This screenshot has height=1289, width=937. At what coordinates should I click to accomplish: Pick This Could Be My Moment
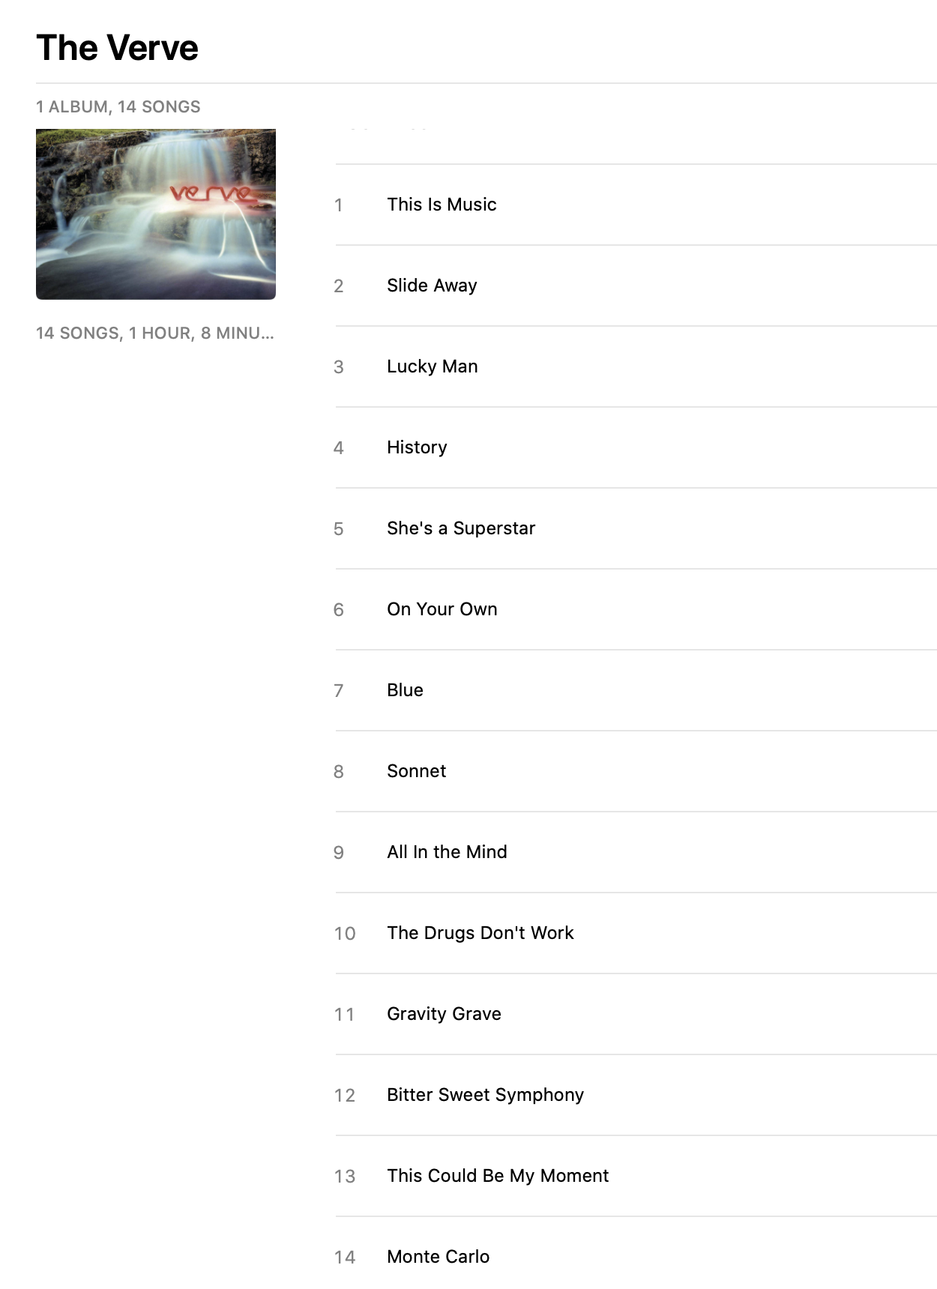pos(636,1176)
